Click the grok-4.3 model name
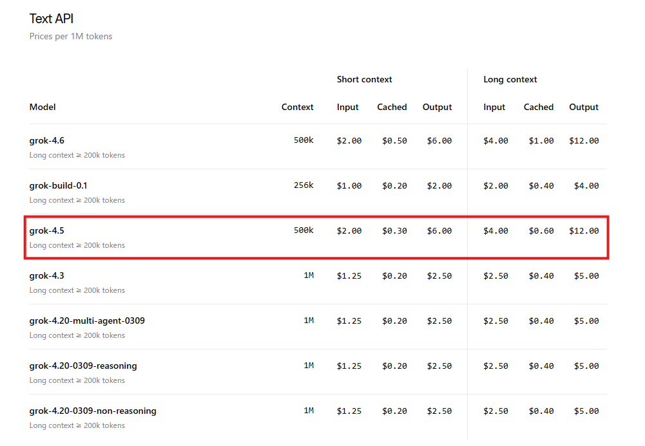Screen dimensions: 645x446 click(x=46, y=275)
